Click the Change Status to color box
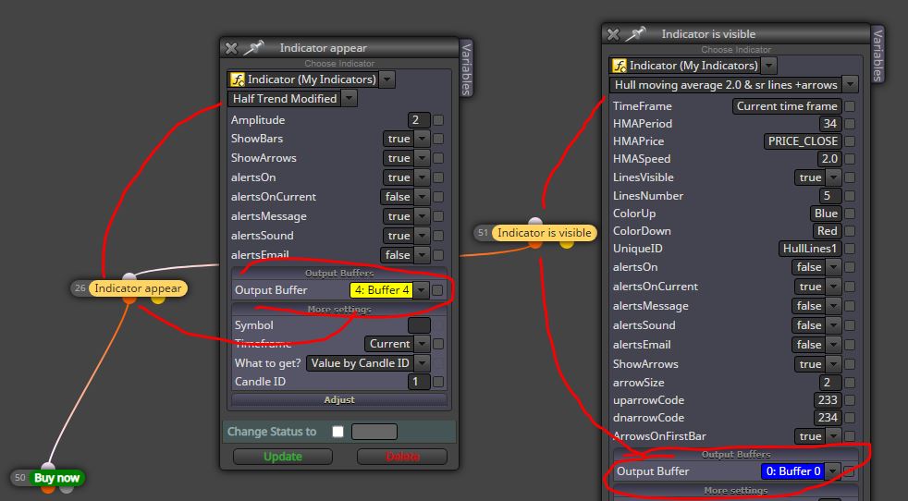Image resolution: width=908 pixels, height=501 pixels. click(x=374, y=432)
